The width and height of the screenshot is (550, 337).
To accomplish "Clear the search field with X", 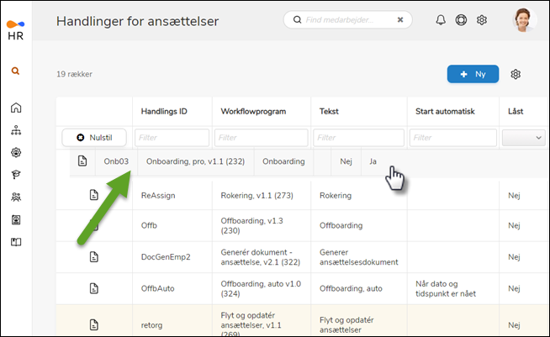I will 399,19.
